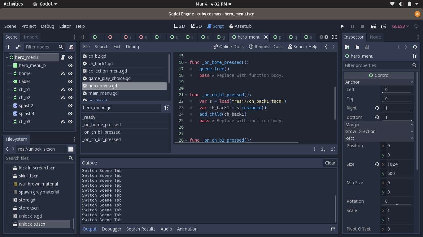Image resolution: width=423 pixels, height=237 pixels.
Task: Open the Online Docs
Action: coord(229,47)
